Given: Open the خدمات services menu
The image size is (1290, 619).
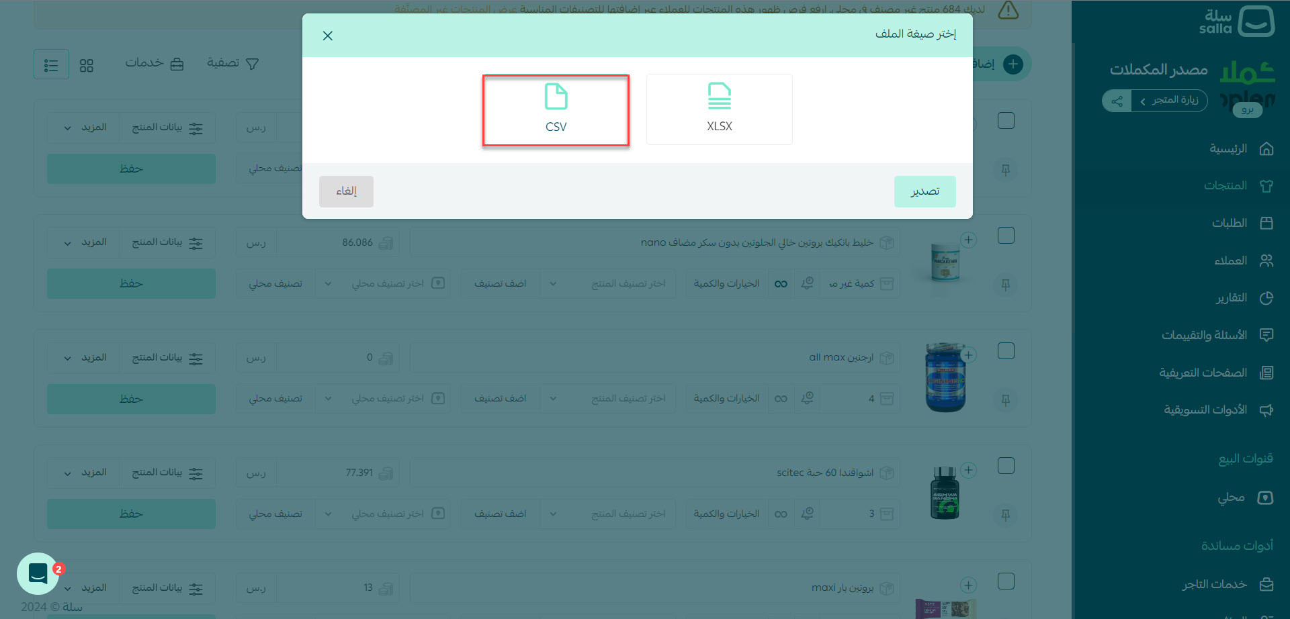Looking at the screenshot, I should [155, 64].
